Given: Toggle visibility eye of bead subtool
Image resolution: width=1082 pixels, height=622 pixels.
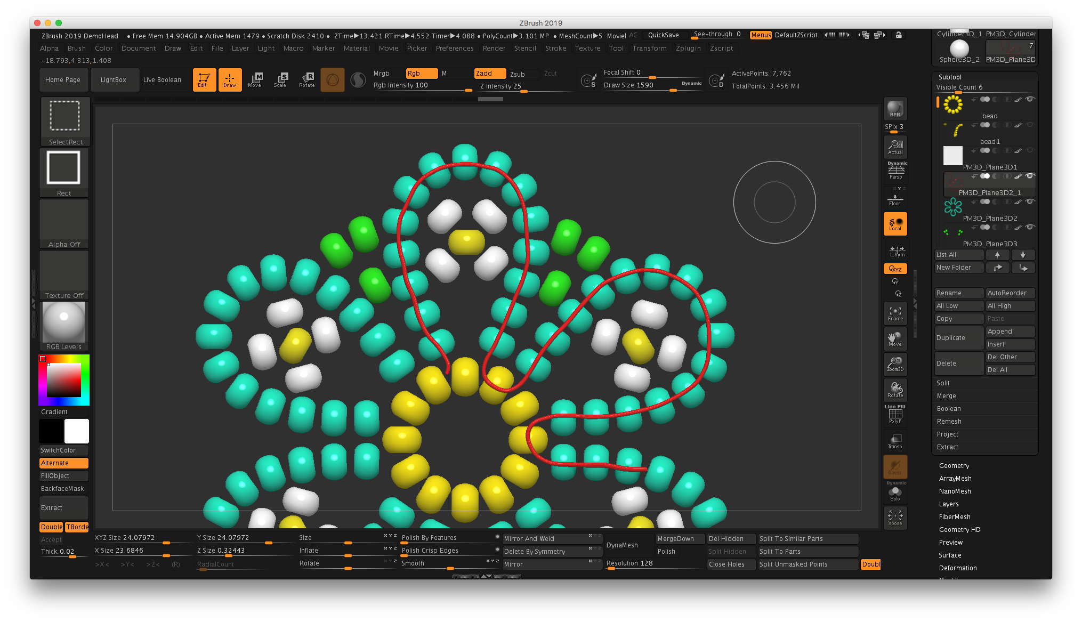Looking at the screenshot, I should point(1030,99).
